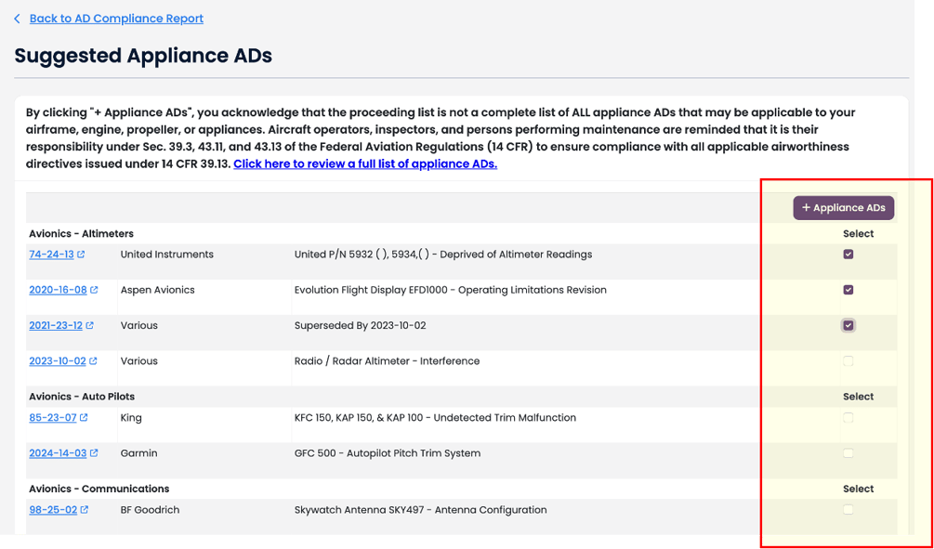This screenshot has height=549, width=934.
Task: Open external link icon beside 2021-23-12
Action: [x=90, y=326]
